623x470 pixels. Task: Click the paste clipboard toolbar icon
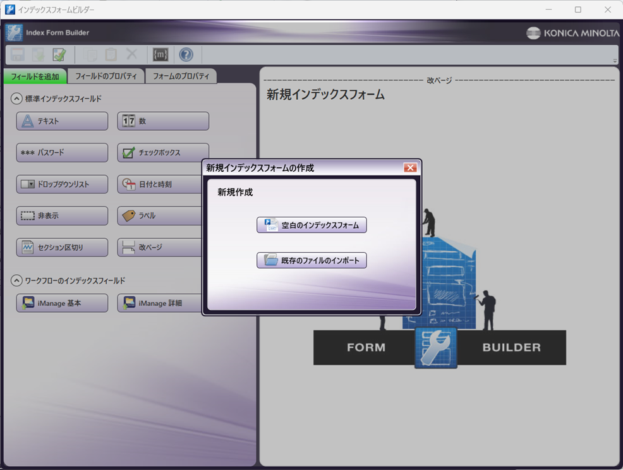tap(111, 55)
